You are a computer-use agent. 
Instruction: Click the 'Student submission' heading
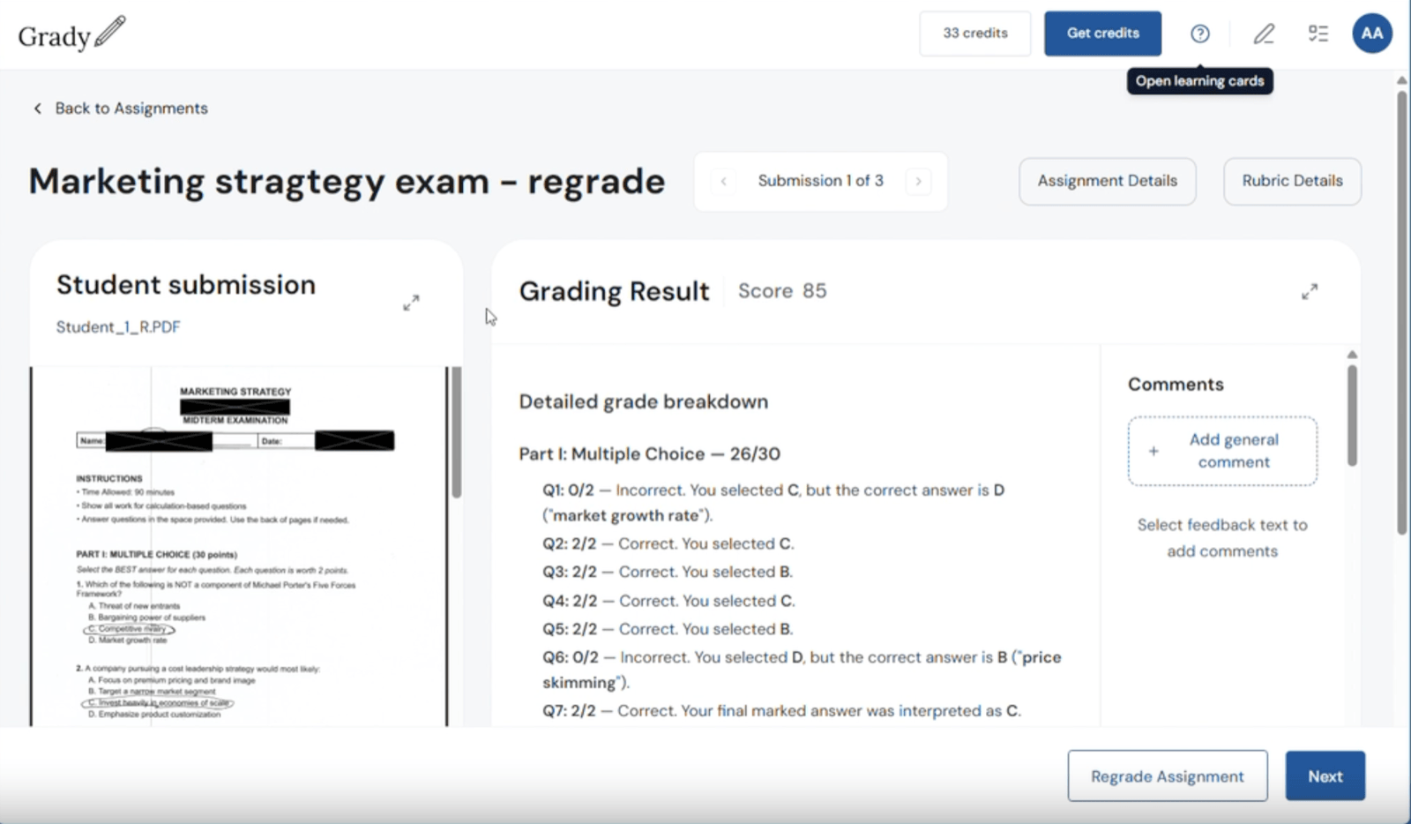pyautogui.click(x=186, y=285)
